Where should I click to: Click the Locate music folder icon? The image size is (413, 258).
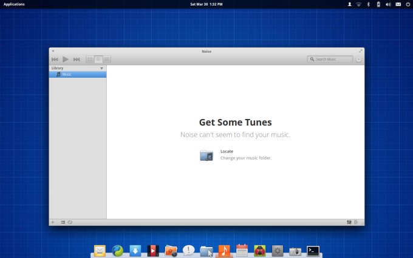206,155
